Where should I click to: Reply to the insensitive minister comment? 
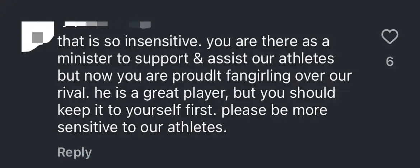point(74,152)
